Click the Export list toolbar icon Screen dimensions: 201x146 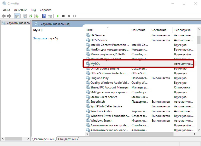click(36, 16)
